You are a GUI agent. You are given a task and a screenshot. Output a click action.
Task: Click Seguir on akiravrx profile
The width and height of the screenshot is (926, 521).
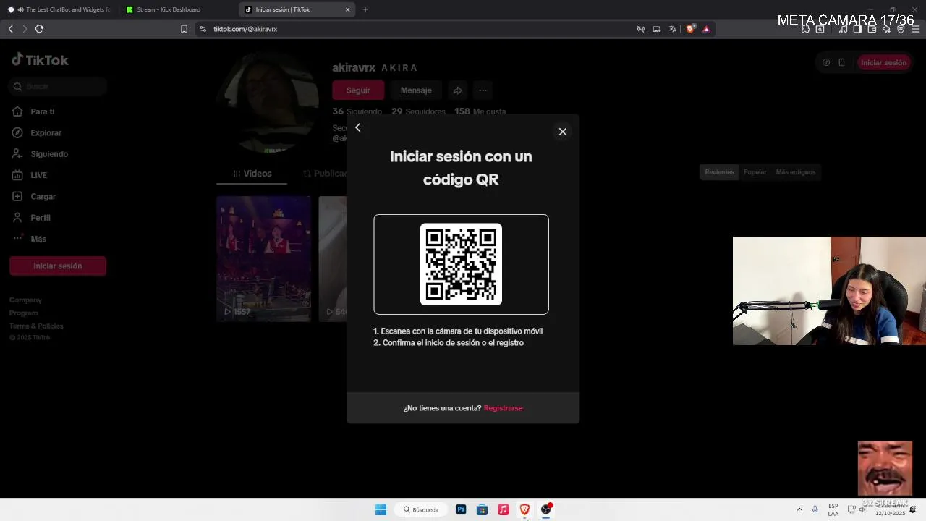click(x=358, y=90)
